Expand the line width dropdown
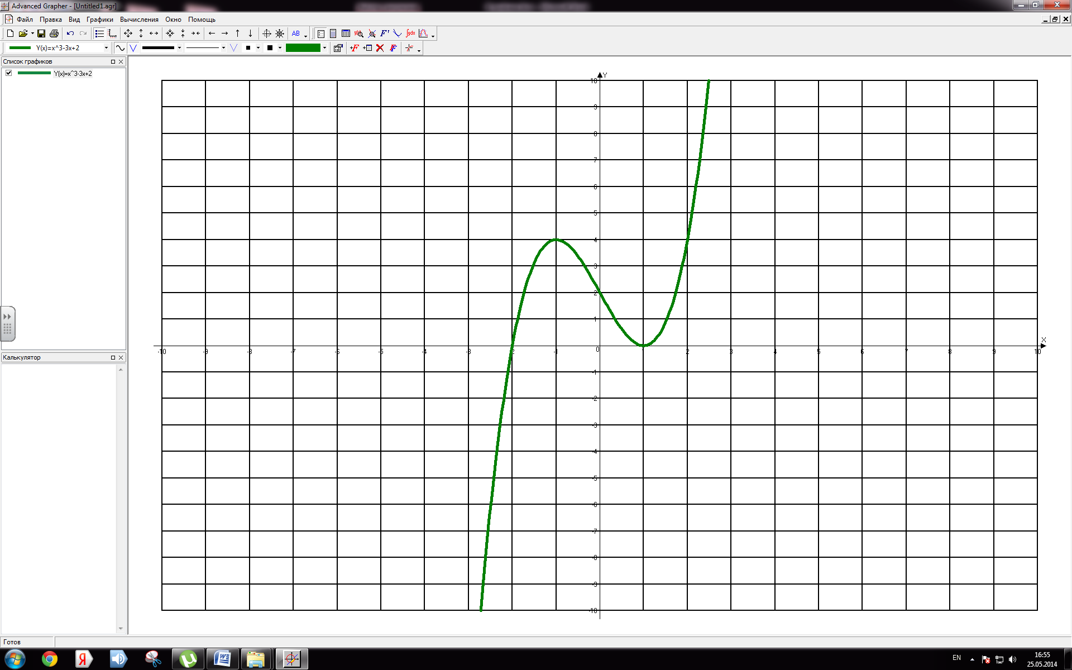 click(179, 48)
